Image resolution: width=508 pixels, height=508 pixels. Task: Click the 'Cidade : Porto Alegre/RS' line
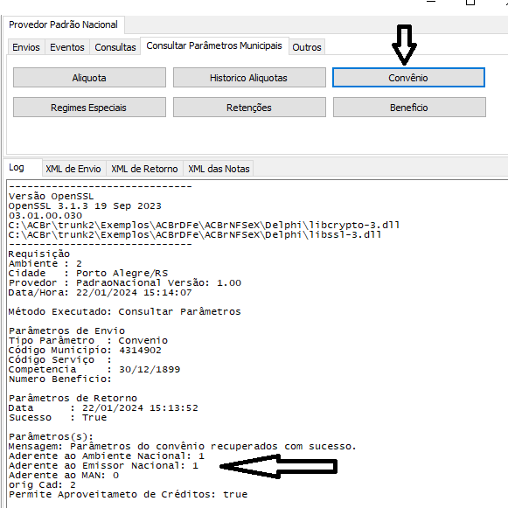point(88,273)
